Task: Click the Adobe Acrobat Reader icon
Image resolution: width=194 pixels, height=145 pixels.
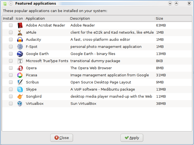Action: click(20, 25)
